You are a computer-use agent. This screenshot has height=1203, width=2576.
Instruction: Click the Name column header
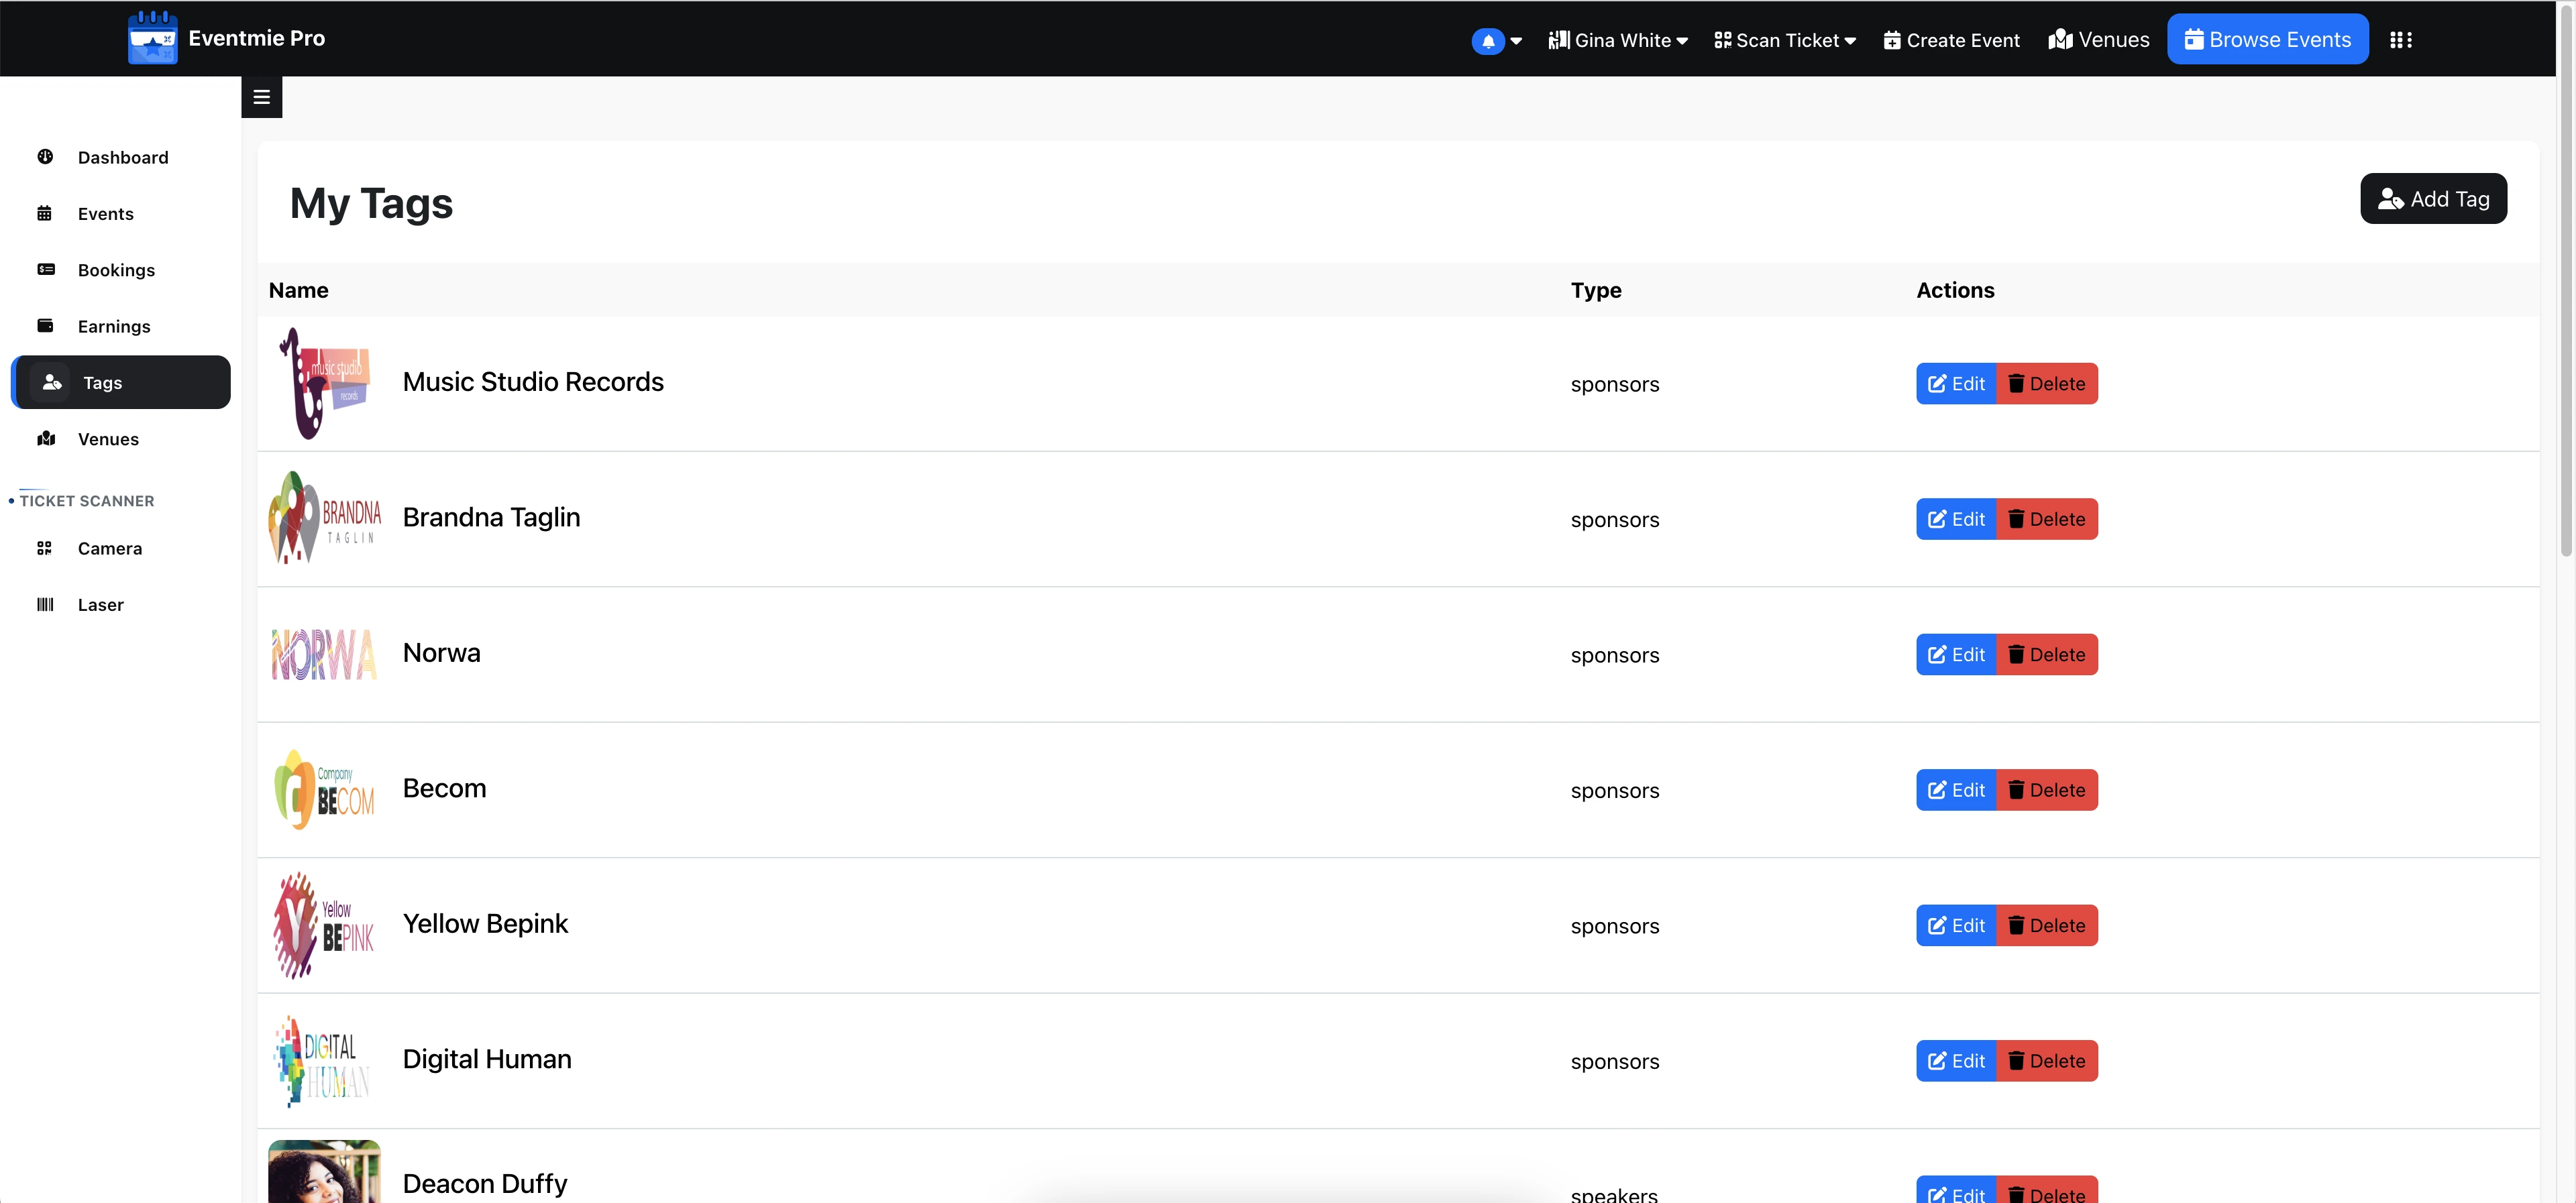298,290
